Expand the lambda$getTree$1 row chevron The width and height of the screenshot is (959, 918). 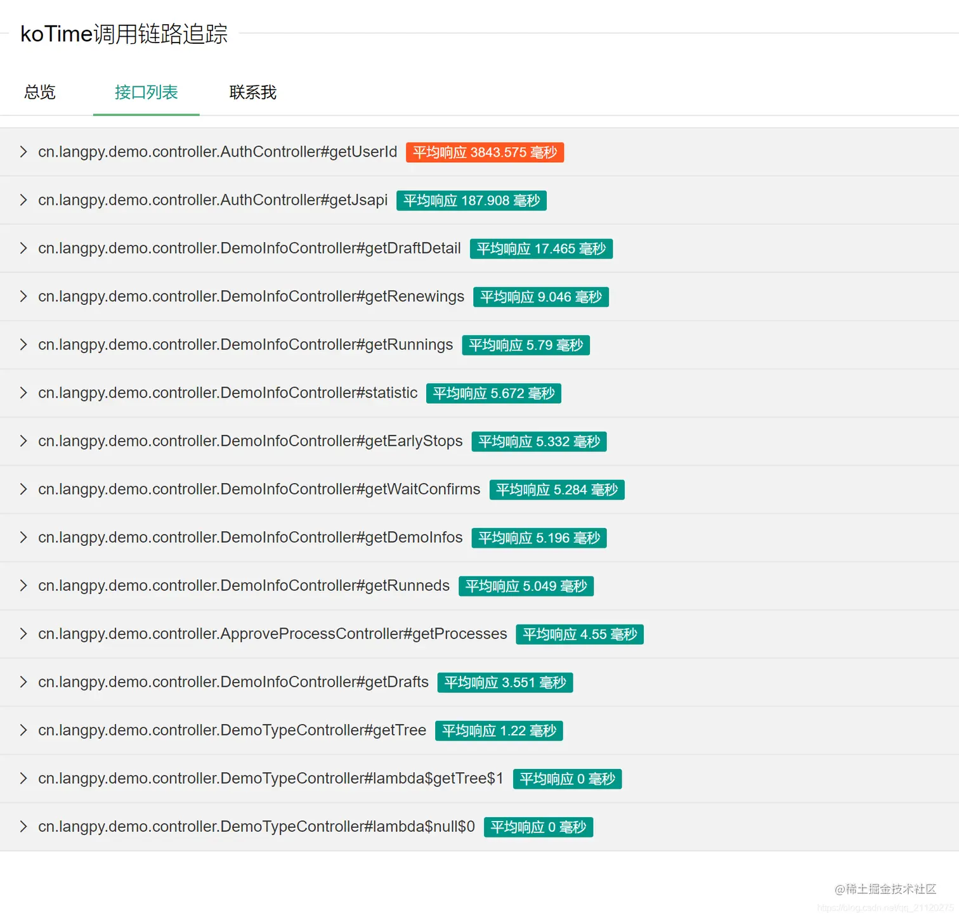(x=23, y=778)
